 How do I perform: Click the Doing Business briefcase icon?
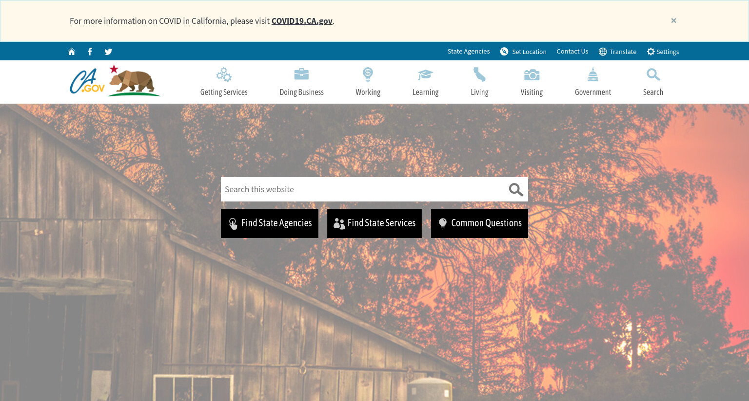coord(301,74)
